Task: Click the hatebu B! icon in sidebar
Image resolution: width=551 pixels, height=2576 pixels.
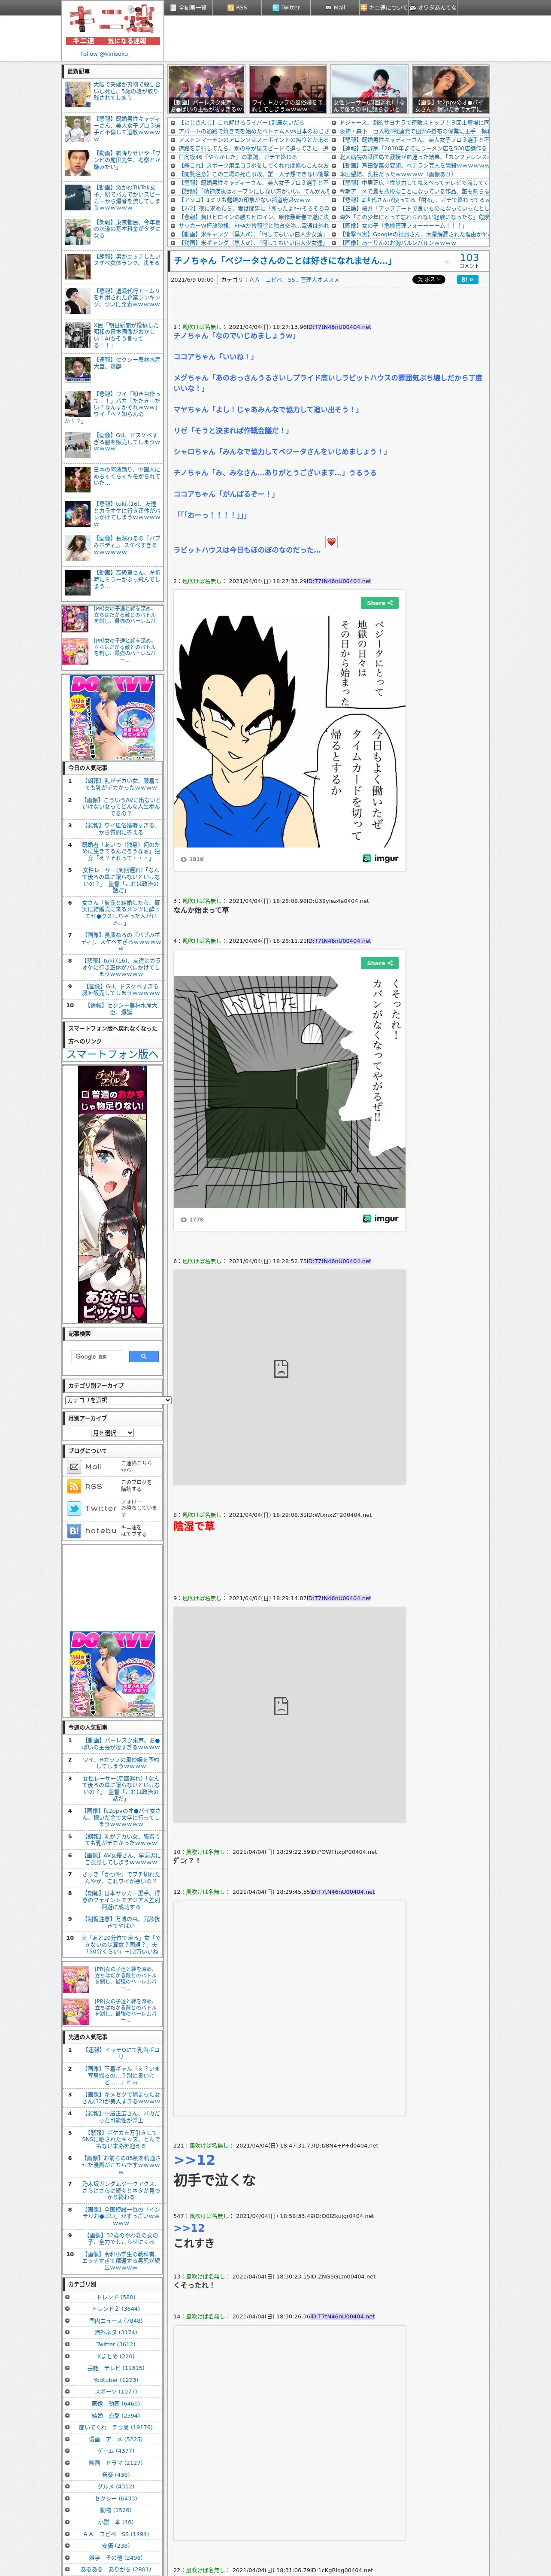Action: (74, 1530)
